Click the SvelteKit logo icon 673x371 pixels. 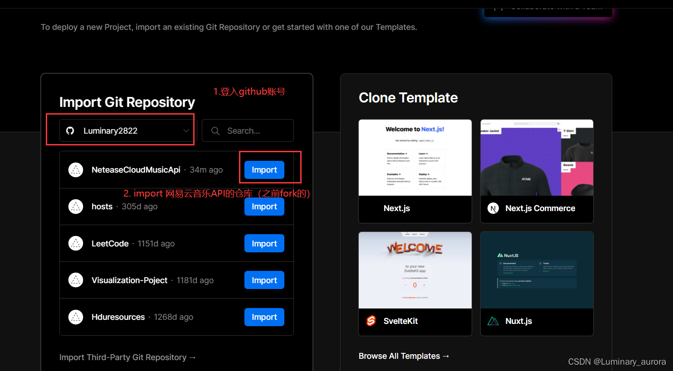(371, 321)
